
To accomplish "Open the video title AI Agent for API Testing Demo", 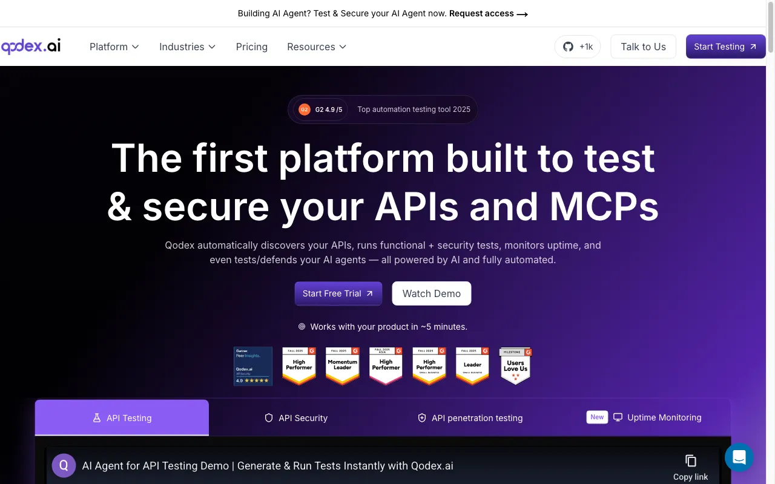I will point(268,466).
